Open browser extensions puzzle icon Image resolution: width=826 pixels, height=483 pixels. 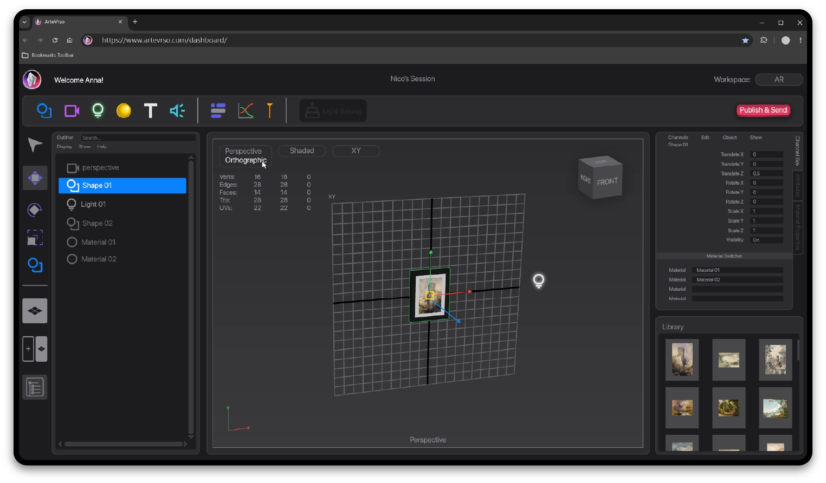[x=764, y=40]
